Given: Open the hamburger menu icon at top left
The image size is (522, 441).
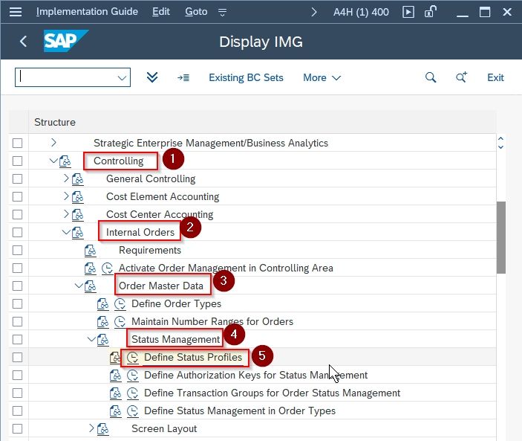Looking at the screenshot, I should [x=16, y=12].
